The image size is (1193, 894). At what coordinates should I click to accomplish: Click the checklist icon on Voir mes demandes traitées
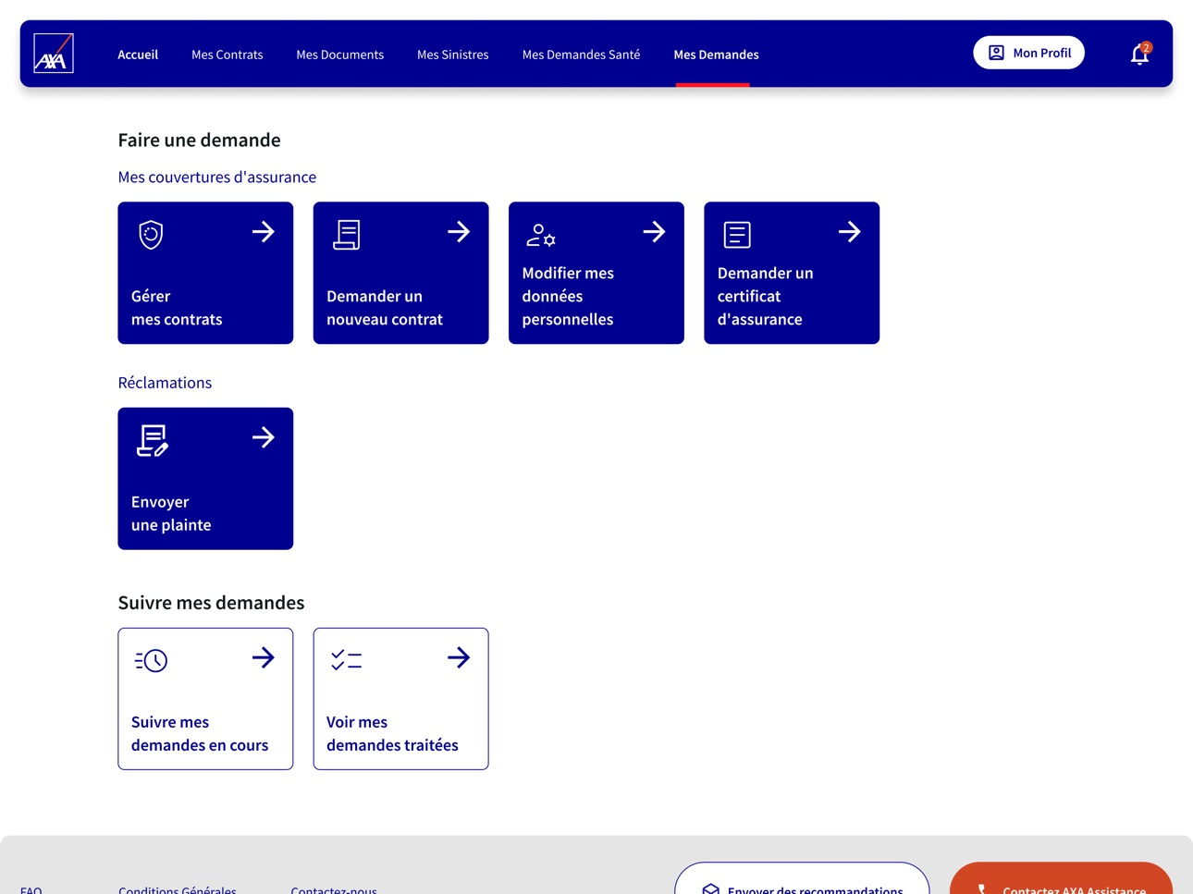pyautogui.click(x=347, y=660)
